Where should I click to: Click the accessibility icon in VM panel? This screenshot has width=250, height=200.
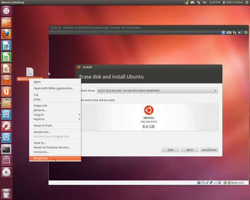coord(223,33)
